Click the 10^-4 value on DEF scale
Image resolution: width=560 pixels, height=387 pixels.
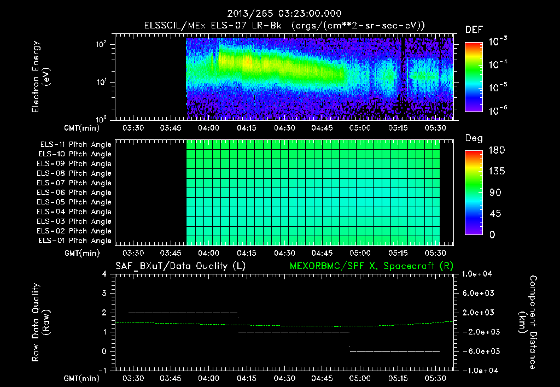point(498,64)
